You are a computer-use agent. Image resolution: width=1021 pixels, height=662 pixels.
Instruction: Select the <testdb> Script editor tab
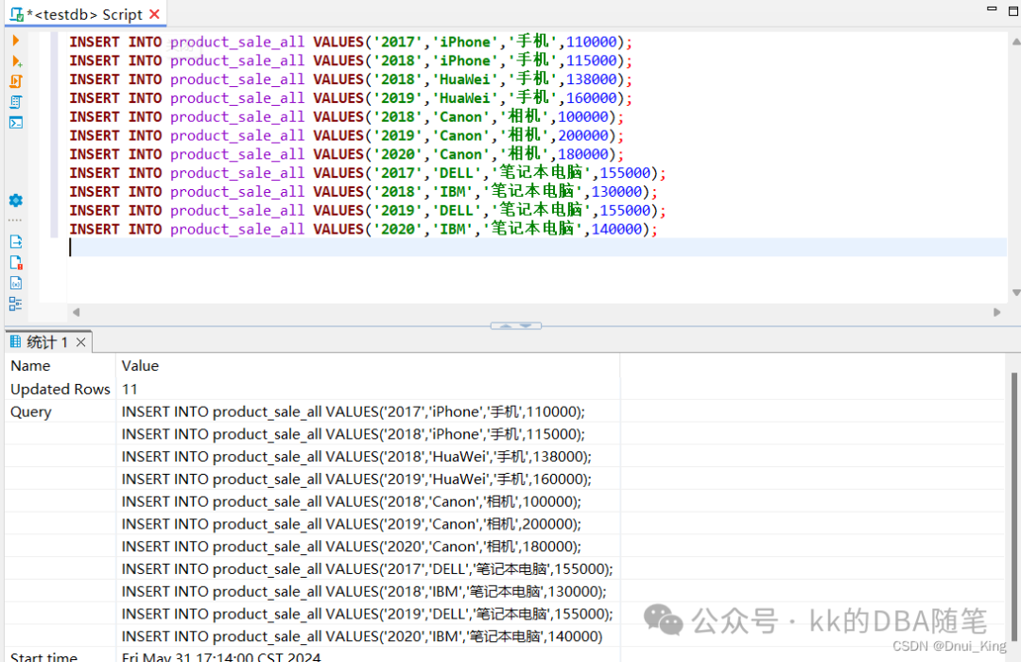point(85,14)
